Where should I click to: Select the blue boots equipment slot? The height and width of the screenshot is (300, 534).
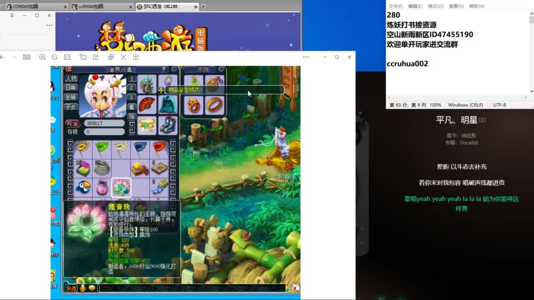coord(168,125)
